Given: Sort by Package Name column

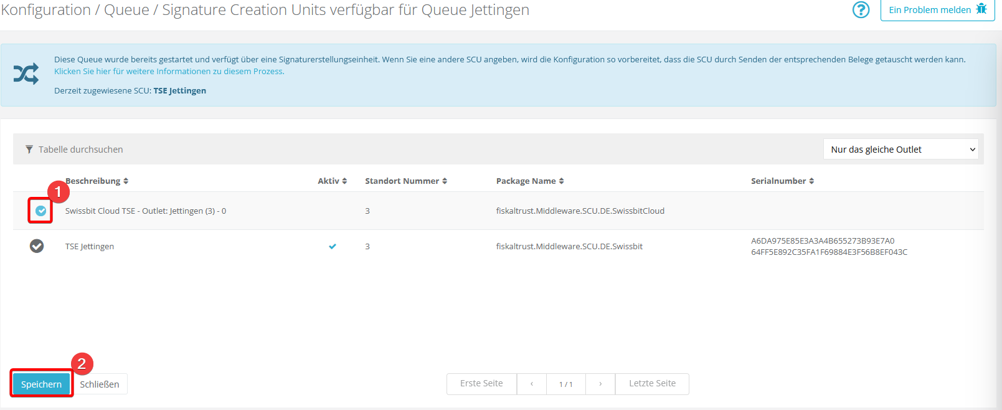Looking at the screenshot, I should (529, 181).
